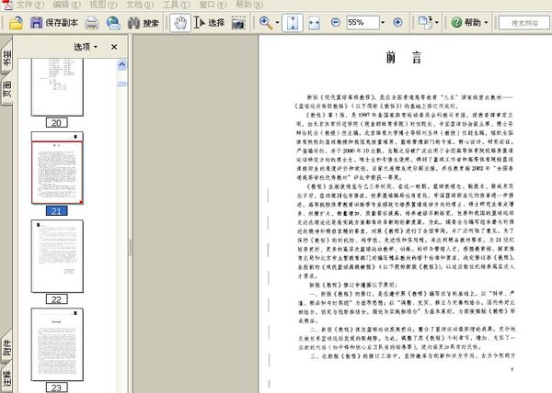This screenshot has width=552, height=393.
Task: Click the fit page icon
Action: coord(293,23)
